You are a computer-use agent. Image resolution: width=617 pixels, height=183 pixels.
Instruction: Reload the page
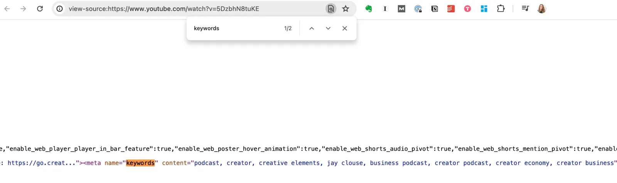pyautogui.click(x=40, y=8)
